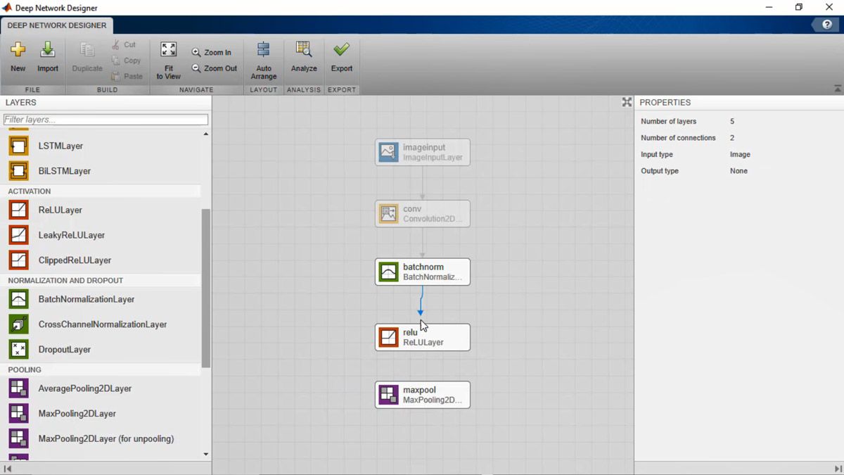Click Zoom Out button

click(x=215, y=68)
